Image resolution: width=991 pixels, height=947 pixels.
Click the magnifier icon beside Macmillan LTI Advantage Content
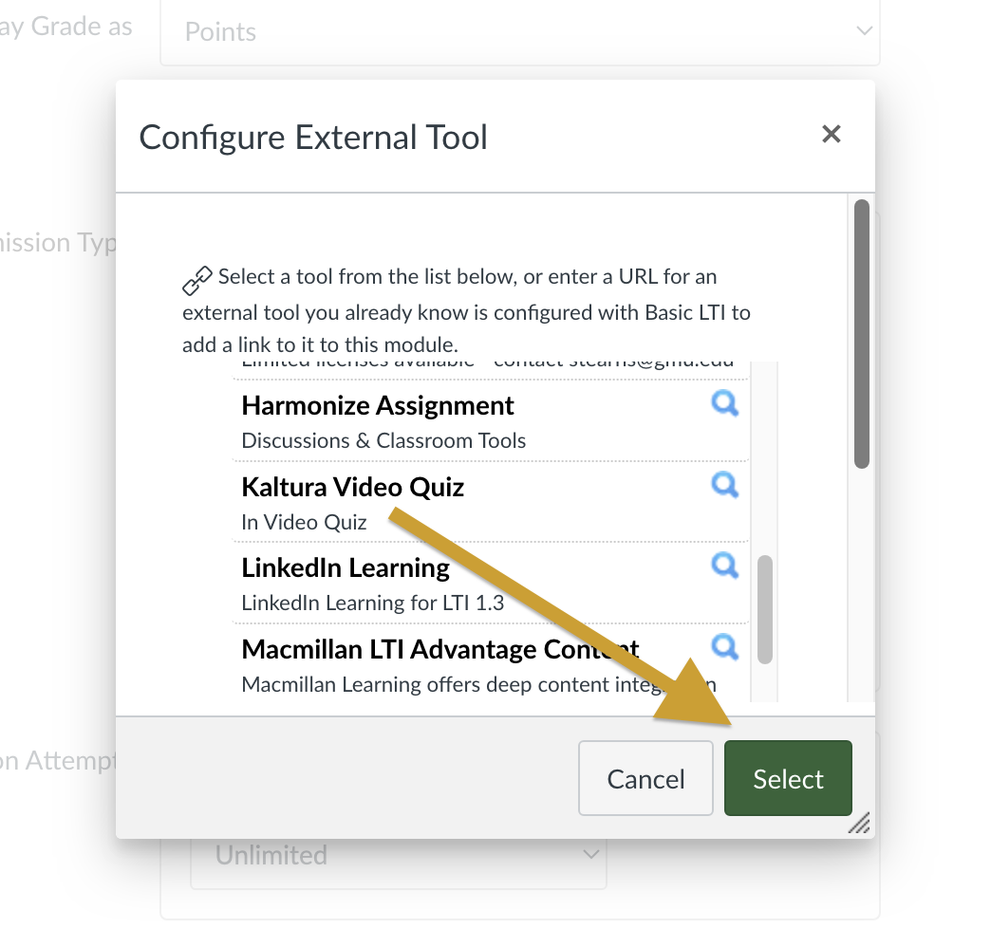pos(725,647)
